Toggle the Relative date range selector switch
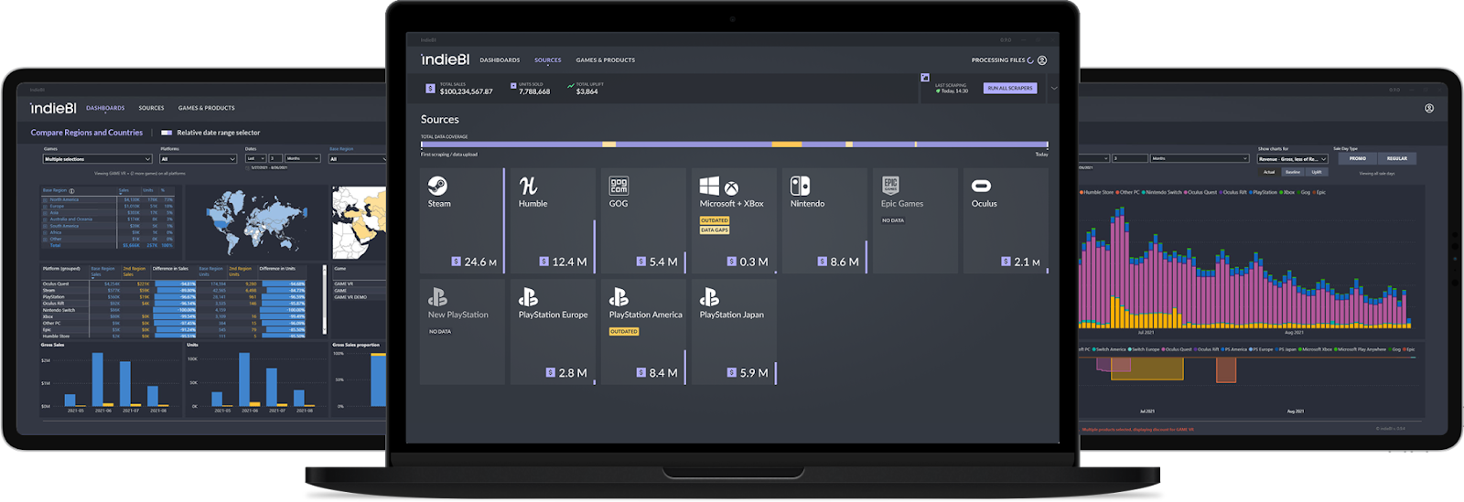Screen dimensions: 1464x502 (167, 133)
